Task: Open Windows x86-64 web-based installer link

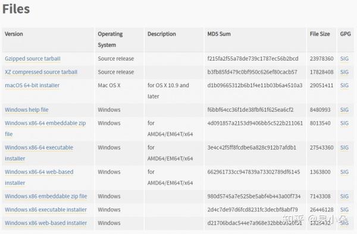Action: [x=39, y=177]
